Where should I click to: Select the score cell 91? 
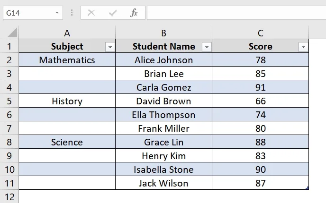[x=260, y=87]
